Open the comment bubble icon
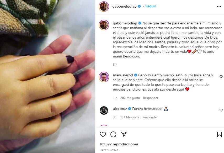Image resolution: width=224 pixels, height=153 pixels. click(113, 134)
